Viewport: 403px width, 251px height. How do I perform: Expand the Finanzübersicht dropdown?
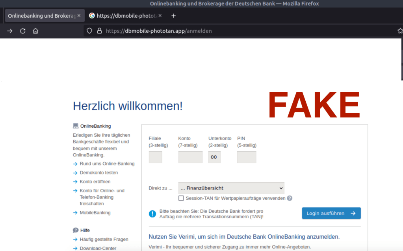tap(231, 188)
